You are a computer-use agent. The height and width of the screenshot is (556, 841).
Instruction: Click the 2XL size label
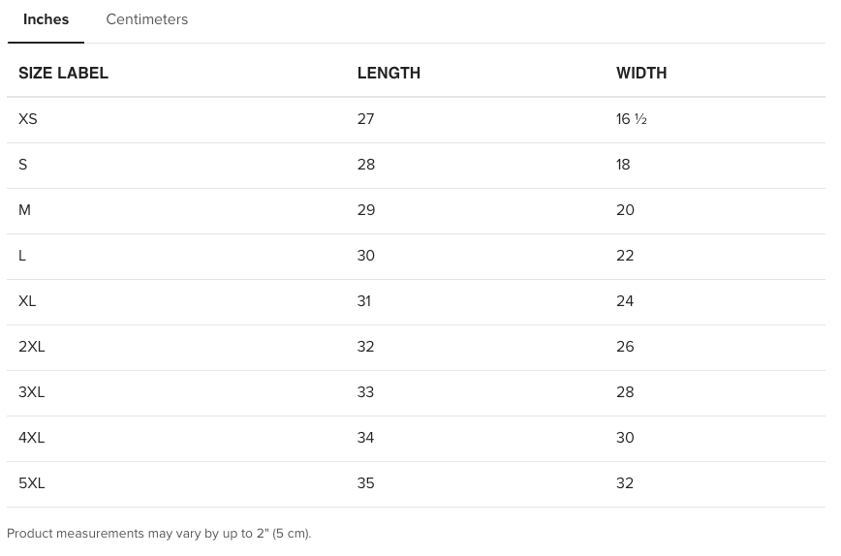point(32,347)
